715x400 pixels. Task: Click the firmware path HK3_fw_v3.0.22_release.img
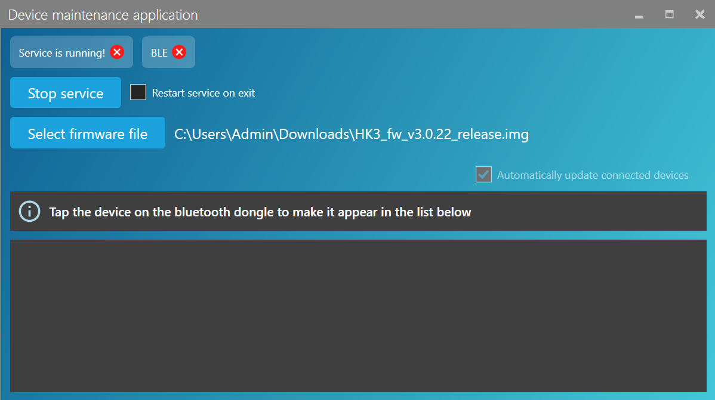pyautogui.click(x=351, y=134)
